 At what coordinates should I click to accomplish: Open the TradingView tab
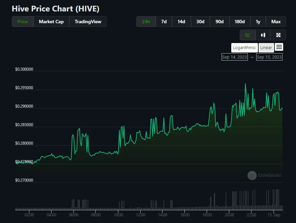pyautogui.click(x=88, y=22)
